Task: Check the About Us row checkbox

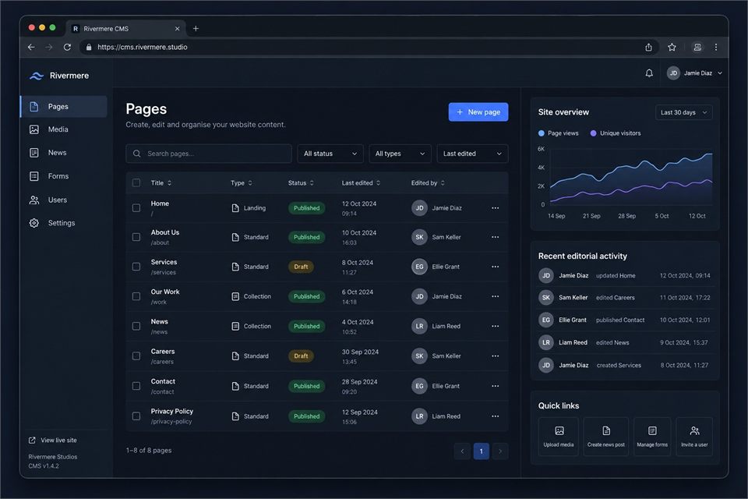Action: tap(136, 237)
